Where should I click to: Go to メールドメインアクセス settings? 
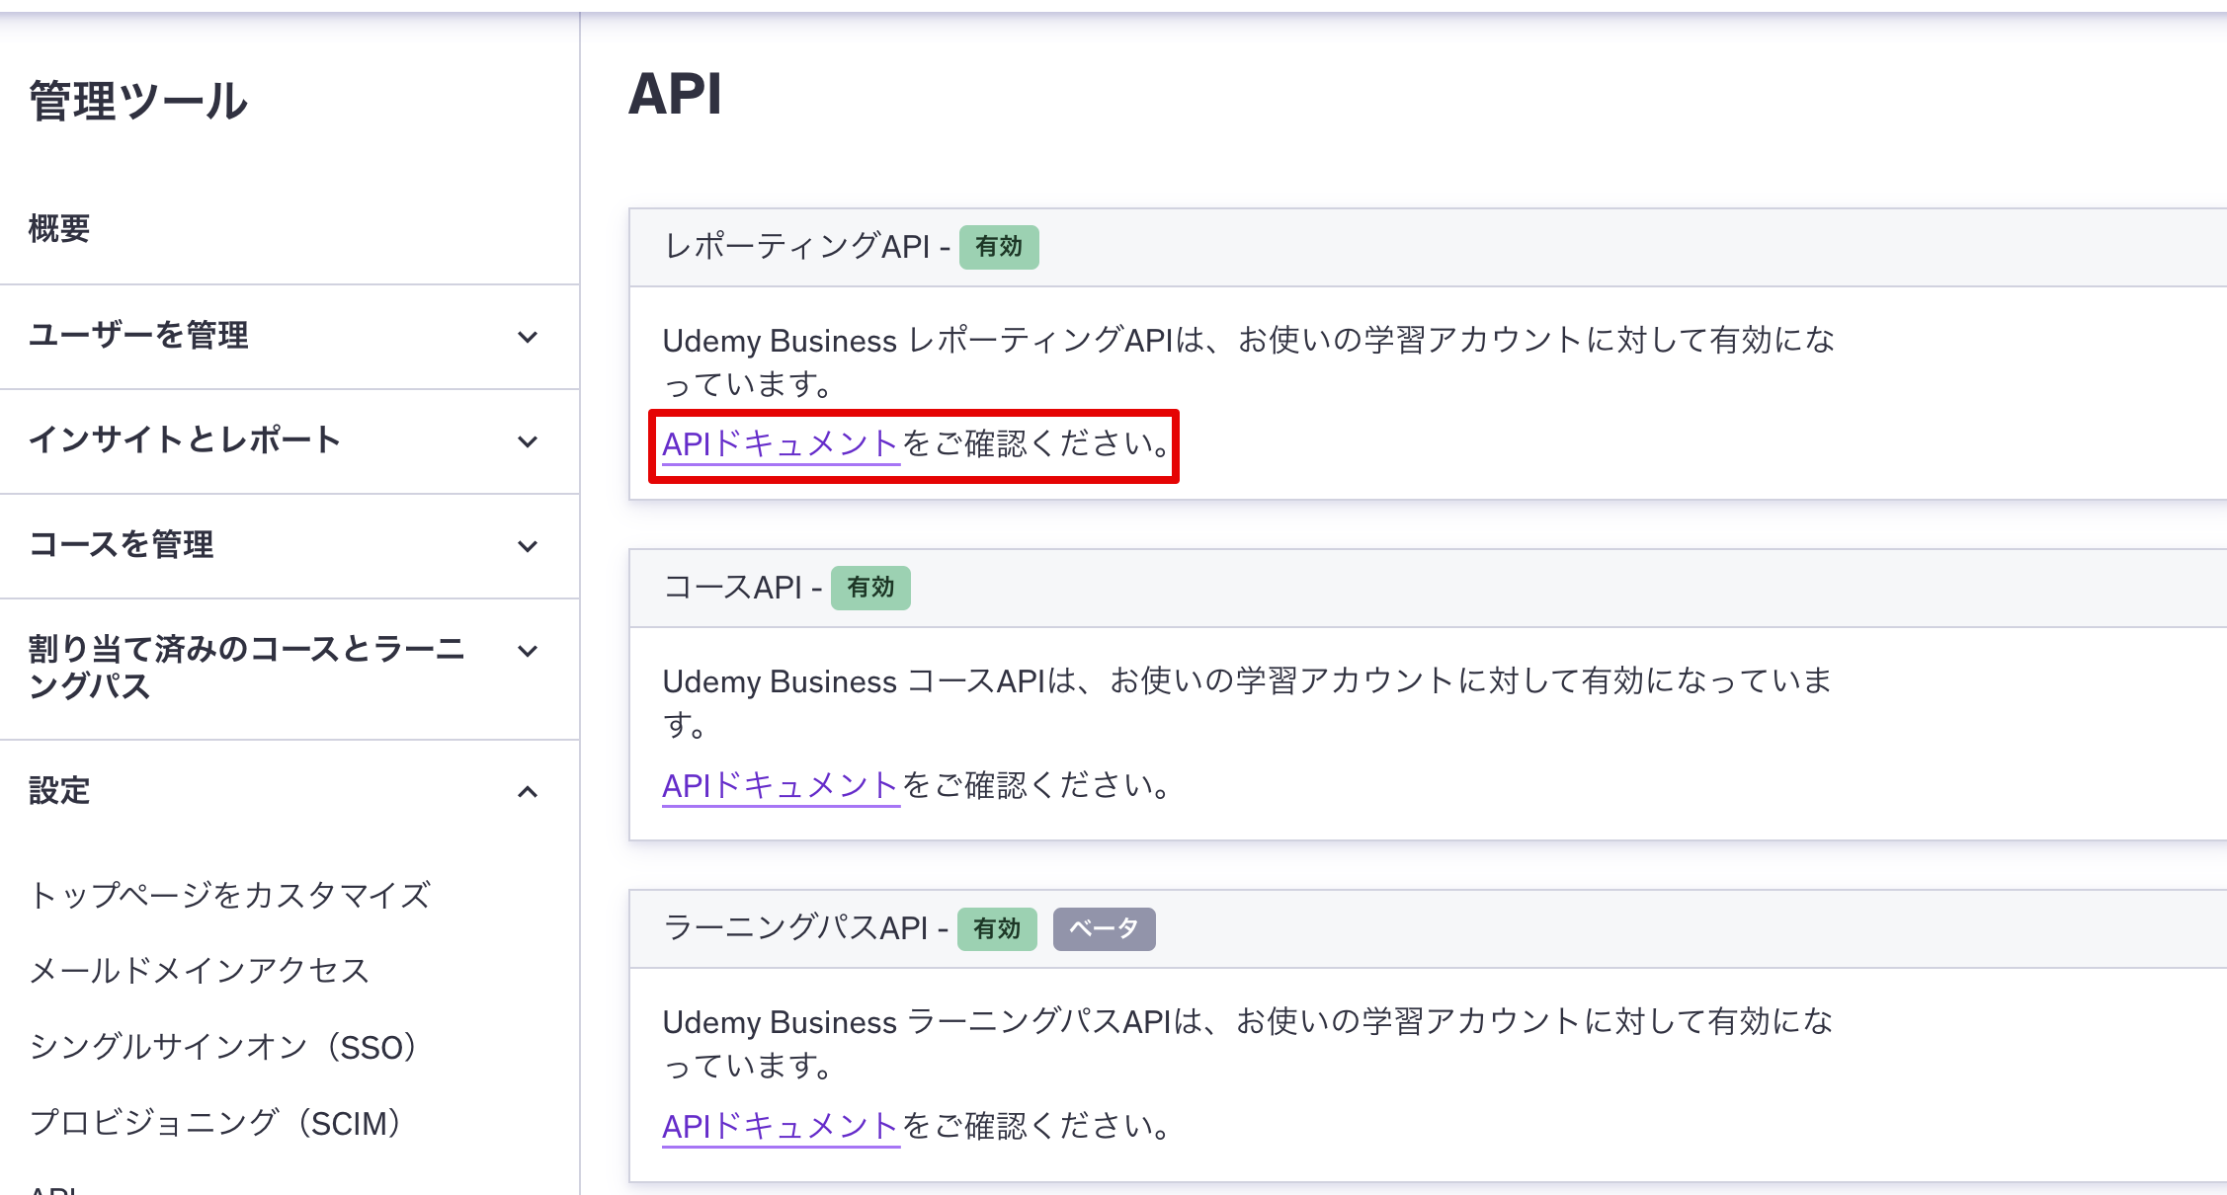click(x=199, y=971)
